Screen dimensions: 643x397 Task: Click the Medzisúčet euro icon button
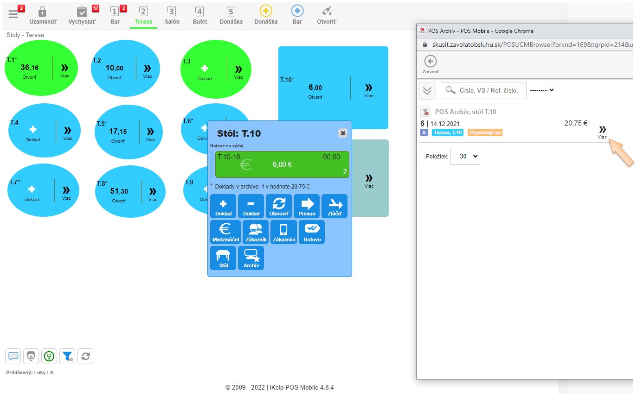click(225, 232)
